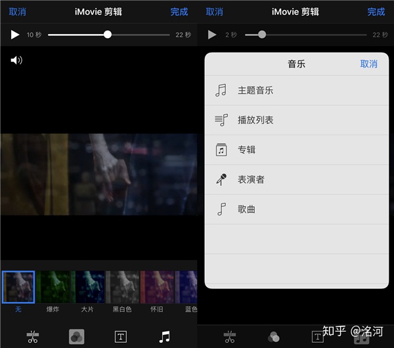Open the trim scissors tool in right screen

click(230, 337)
